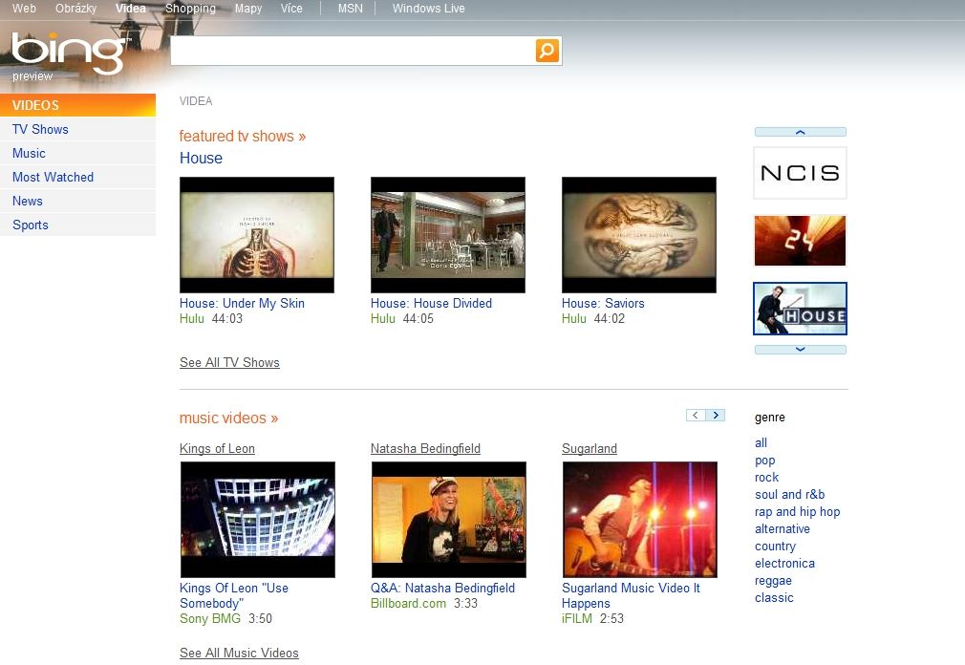Click into the Bing search box
965x665 pixels.
pos(354,51)
